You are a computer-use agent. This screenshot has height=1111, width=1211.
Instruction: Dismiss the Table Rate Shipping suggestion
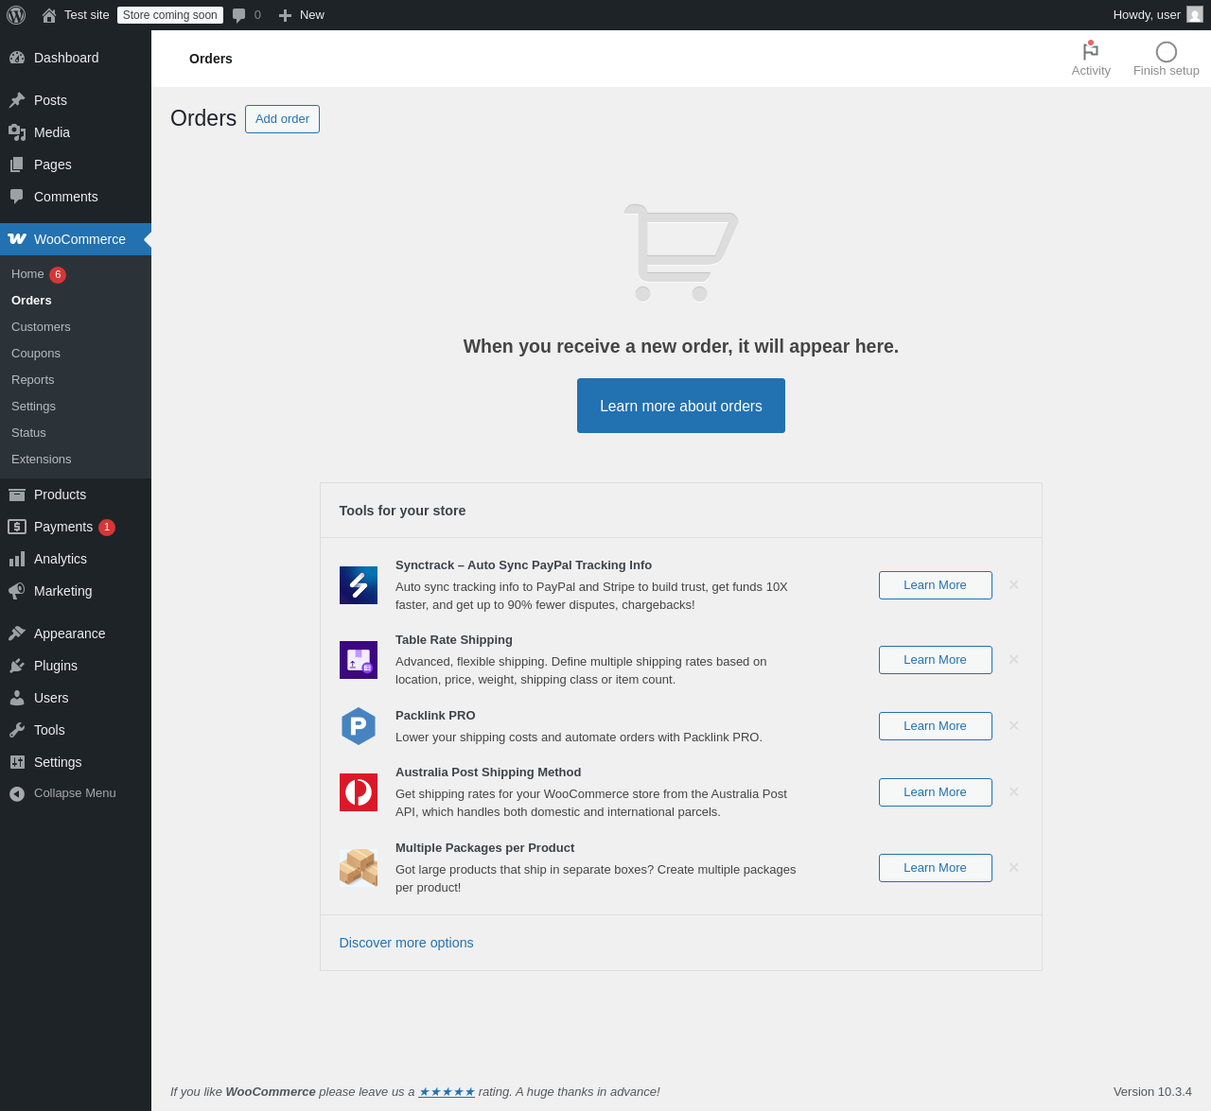(1013, 660)
